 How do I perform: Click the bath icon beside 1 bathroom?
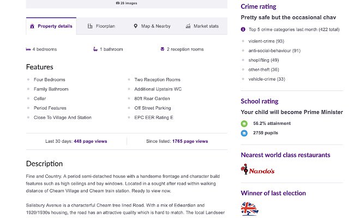click(x=95, y=49)
